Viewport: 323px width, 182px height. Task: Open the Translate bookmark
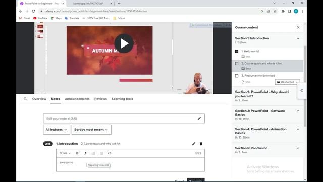pyautogui.click(x=72, y=18)
